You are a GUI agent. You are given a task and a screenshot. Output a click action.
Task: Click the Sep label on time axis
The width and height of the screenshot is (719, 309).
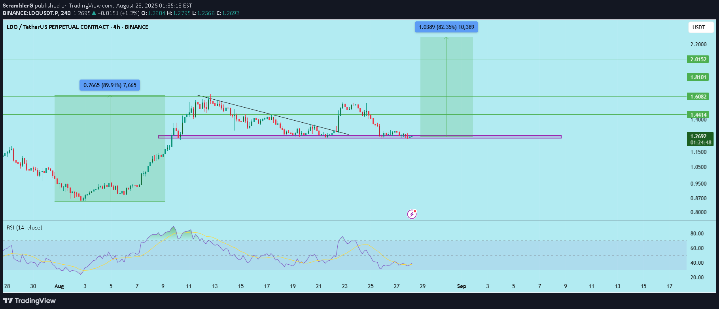[462, 286]
